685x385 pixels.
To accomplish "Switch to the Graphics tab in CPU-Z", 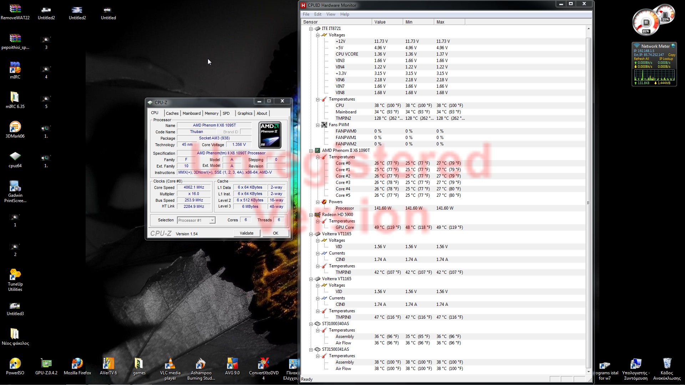I will (245, 113).
